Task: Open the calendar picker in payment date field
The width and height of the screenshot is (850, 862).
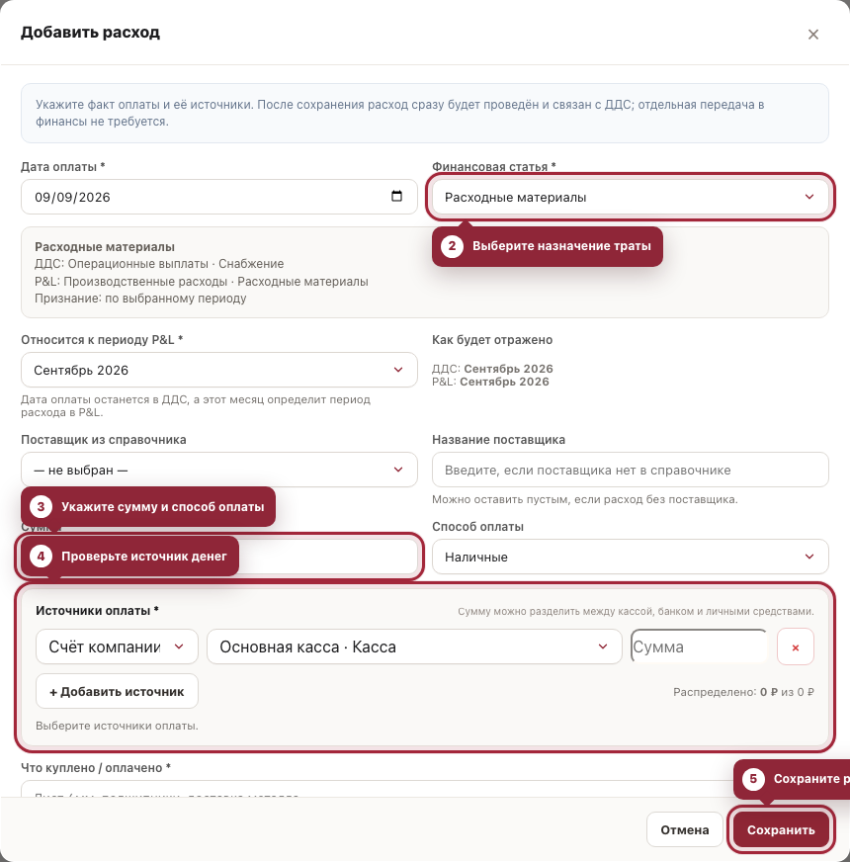Action: 396,197
